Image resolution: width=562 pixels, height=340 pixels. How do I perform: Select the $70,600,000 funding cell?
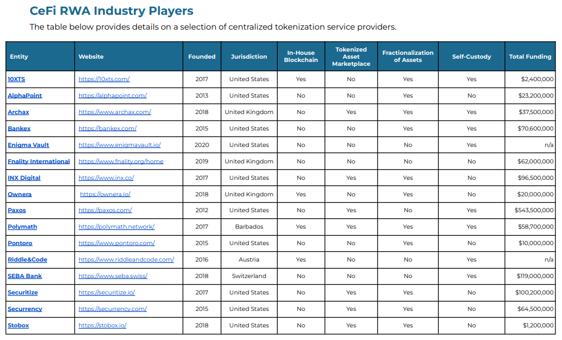[531, 129]
